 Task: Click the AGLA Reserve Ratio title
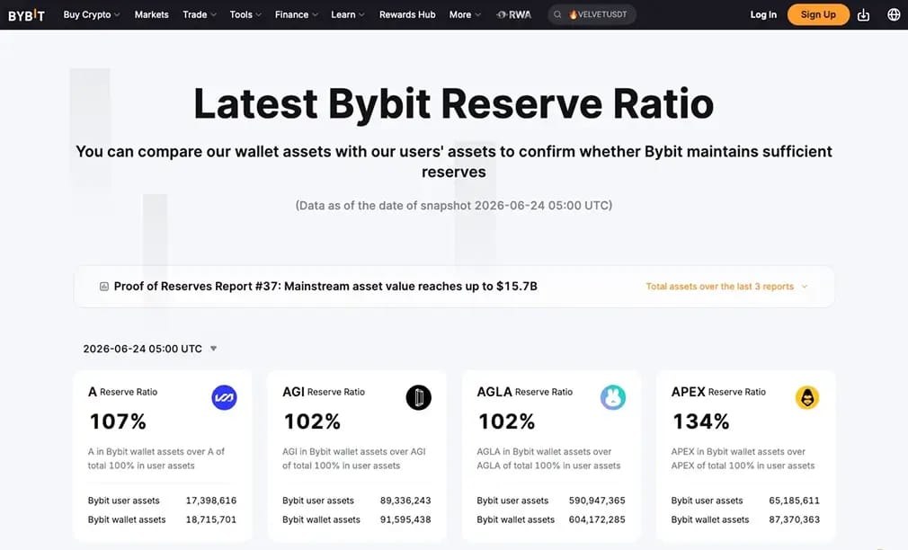click(525, 392)
